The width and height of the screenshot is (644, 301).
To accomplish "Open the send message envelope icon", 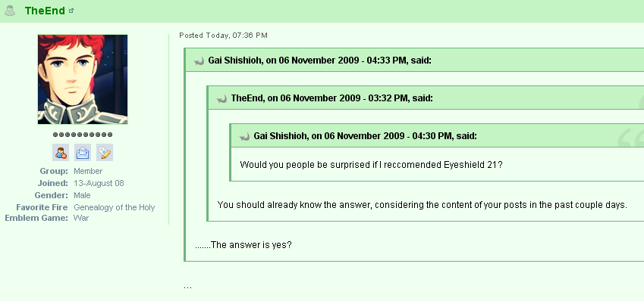I will point(83,152).
